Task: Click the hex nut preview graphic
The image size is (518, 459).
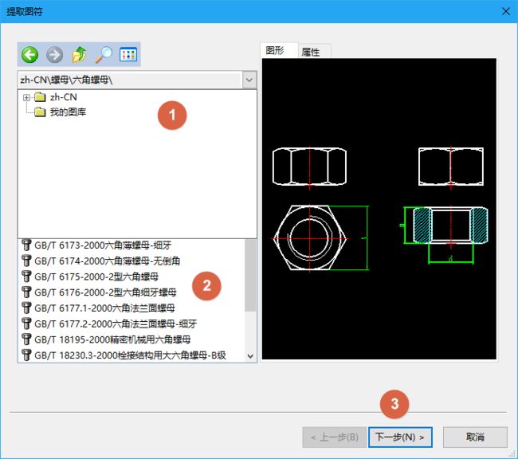Action: [x=379, y=209]
